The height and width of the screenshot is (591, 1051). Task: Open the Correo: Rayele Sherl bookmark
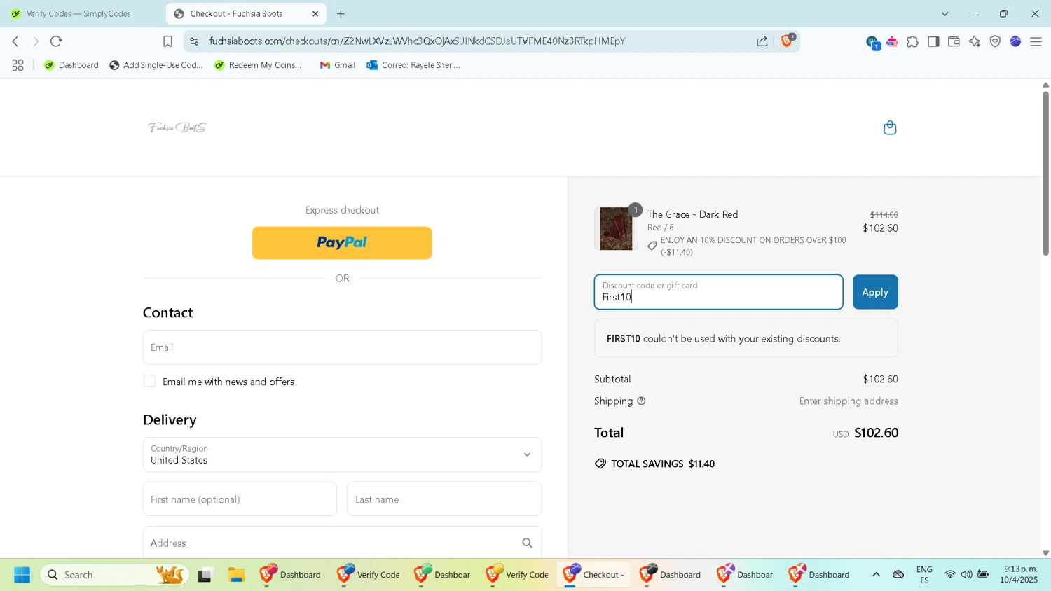413,65
